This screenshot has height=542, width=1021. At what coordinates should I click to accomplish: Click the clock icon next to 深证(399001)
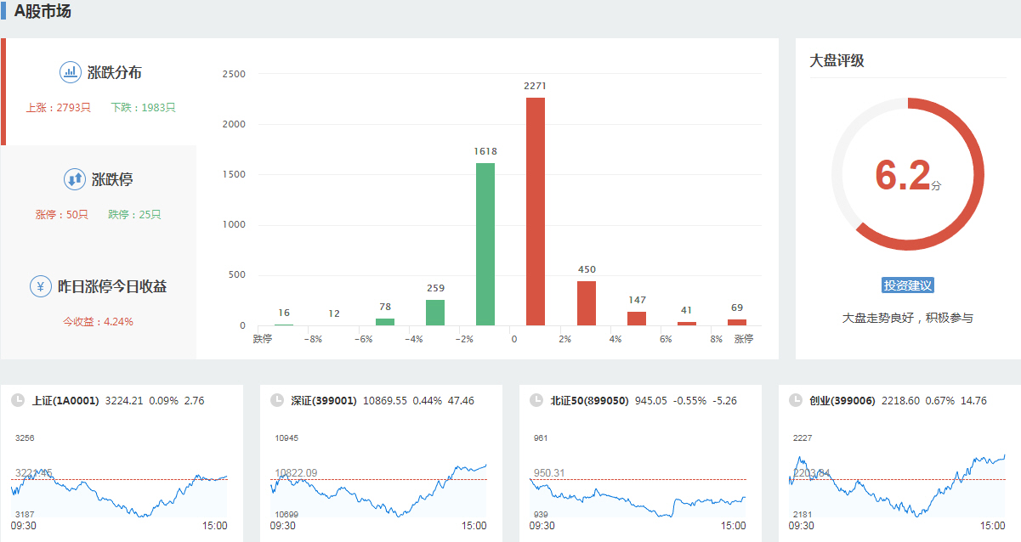tap(276, 400)
